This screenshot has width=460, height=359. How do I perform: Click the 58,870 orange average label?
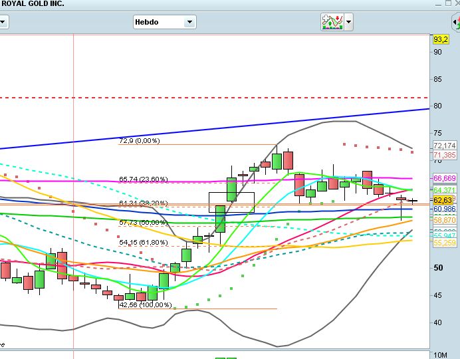(x=445, y=220)
